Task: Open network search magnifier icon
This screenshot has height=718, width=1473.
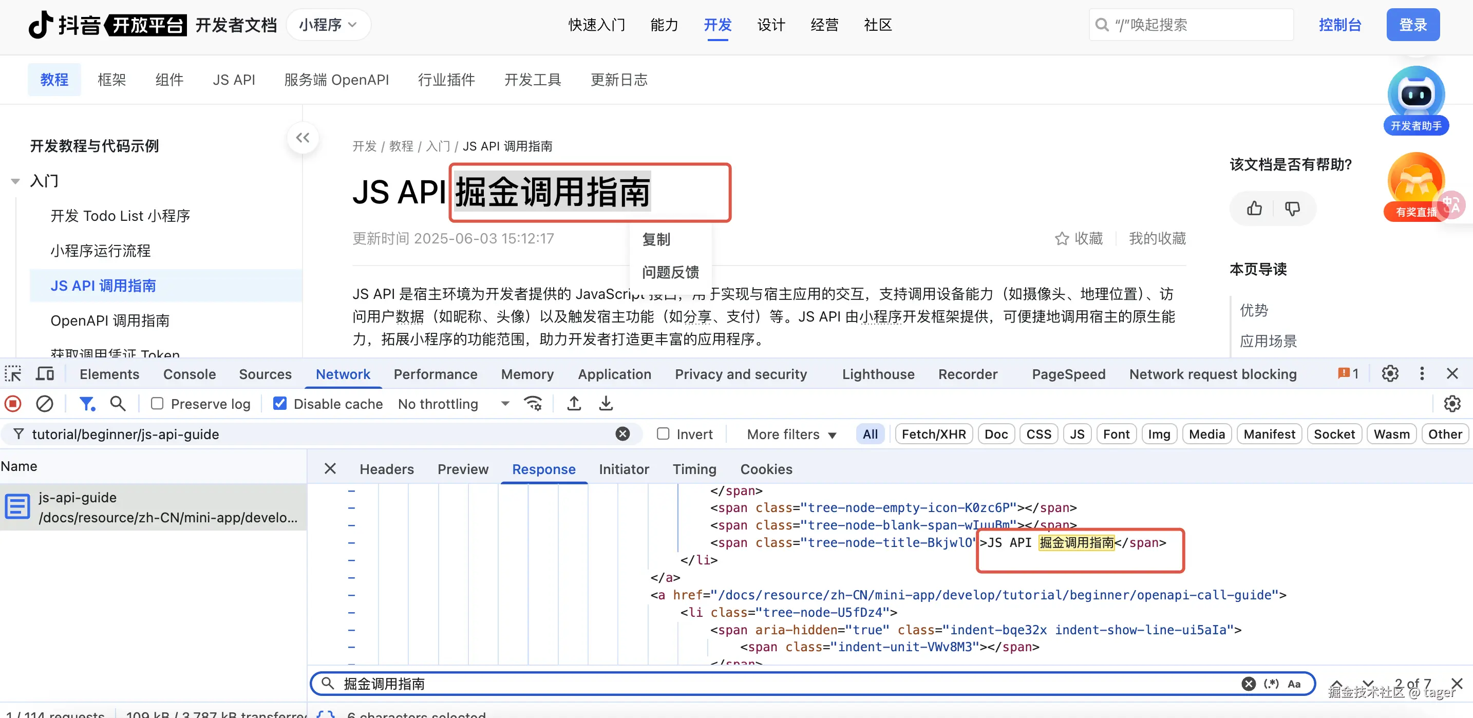Action: tap(118, 404)
